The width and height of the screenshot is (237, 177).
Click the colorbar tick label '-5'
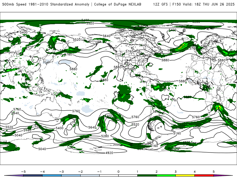click(23, 172)
